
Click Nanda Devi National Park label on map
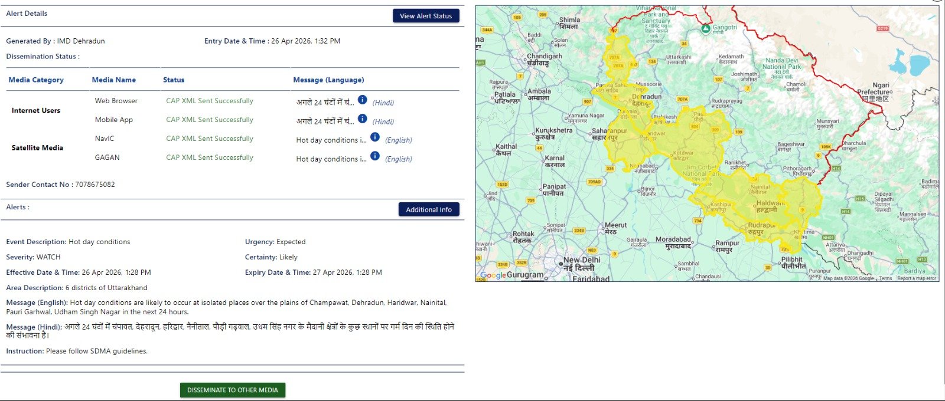coord(781,64)
